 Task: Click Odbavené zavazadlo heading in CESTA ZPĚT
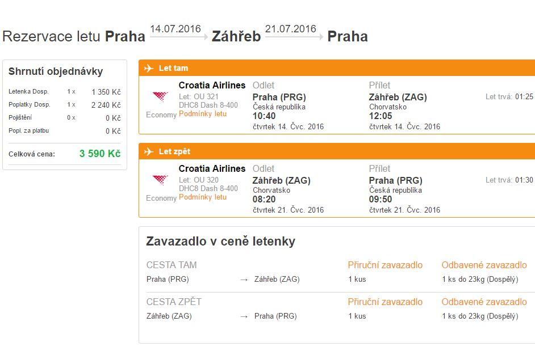point(484,302)
